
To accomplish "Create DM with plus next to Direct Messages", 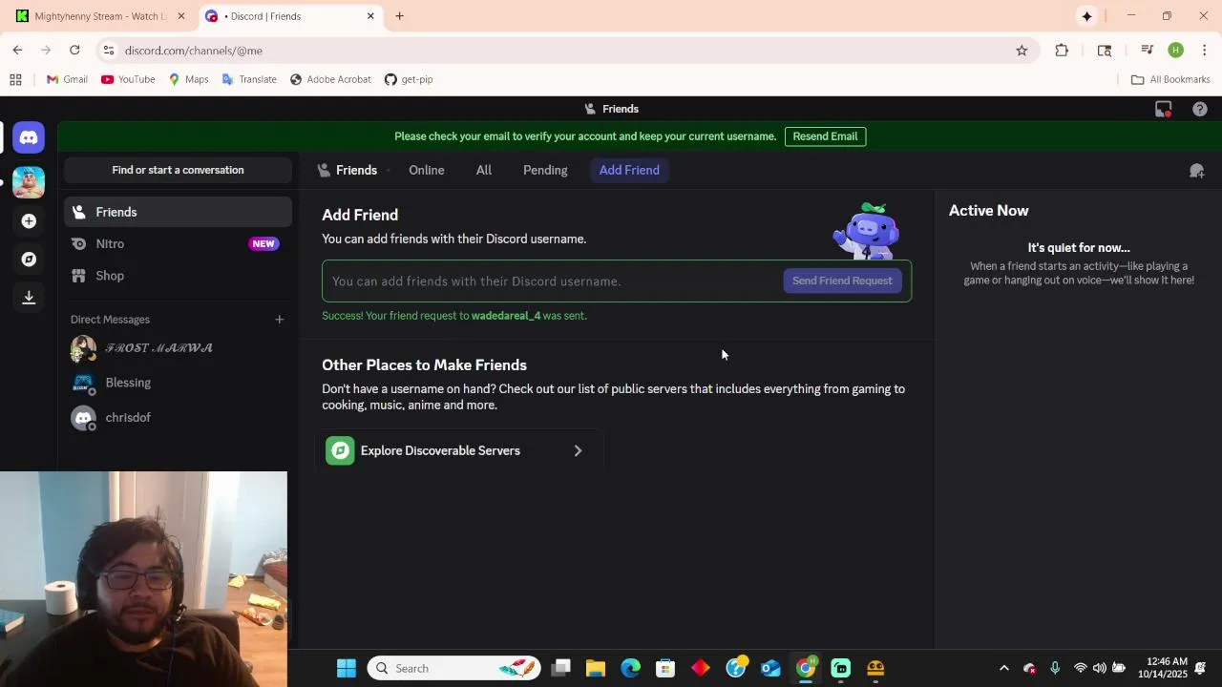I will coord(279,320).
